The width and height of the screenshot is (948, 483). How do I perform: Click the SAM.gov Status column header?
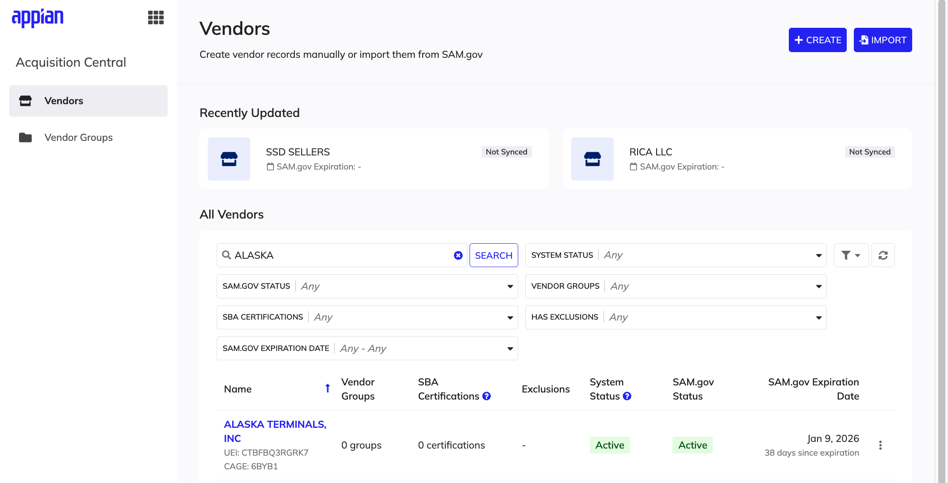(x=693, y=389)
